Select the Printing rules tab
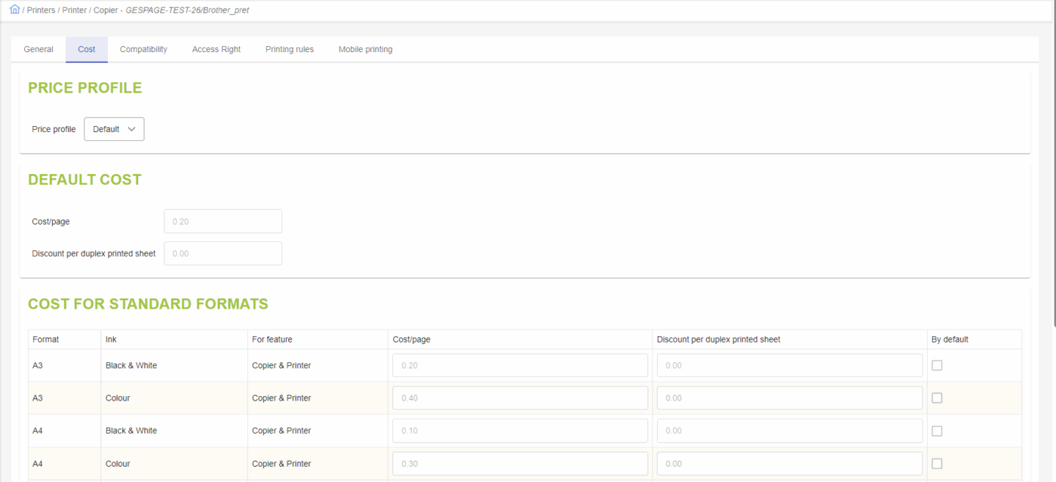1056x482 pixels. 290,49
